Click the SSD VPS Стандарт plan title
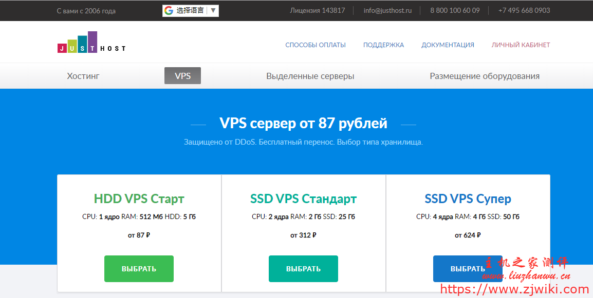The width and height of the screenshot is (593, 298). tap(303, 198)
